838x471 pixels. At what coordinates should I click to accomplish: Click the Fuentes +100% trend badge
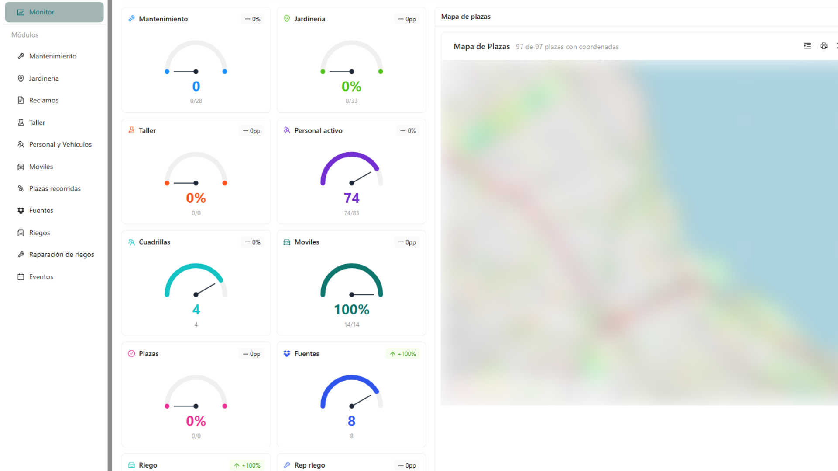point(403,354)
